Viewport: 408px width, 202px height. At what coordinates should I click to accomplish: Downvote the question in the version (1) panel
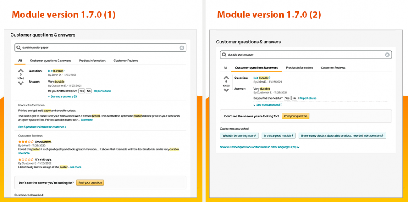(x=20, y=83)
